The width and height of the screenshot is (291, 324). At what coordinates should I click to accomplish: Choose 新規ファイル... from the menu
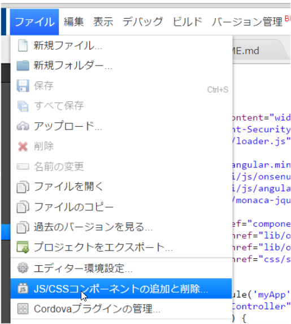(121, 45)
